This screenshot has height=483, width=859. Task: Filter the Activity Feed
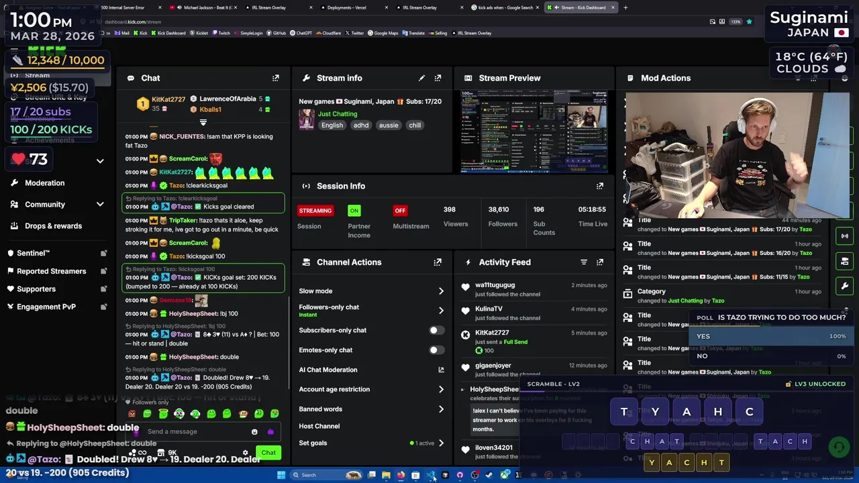click(584, 262)
